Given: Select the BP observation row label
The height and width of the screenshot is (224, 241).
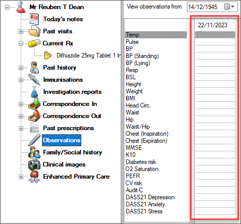Looking at the screenshot, I should pyautogui.click(x=129, y=49).
